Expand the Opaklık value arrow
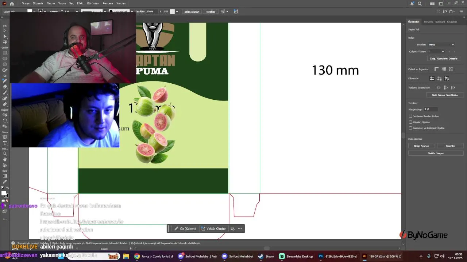 pyautogui.click(x=160, y=12)
